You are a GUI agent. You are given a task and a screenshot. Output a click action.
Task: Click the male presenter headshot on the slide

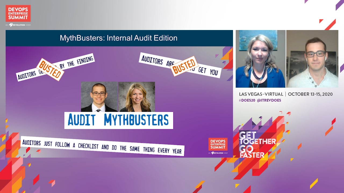(99, 97)
